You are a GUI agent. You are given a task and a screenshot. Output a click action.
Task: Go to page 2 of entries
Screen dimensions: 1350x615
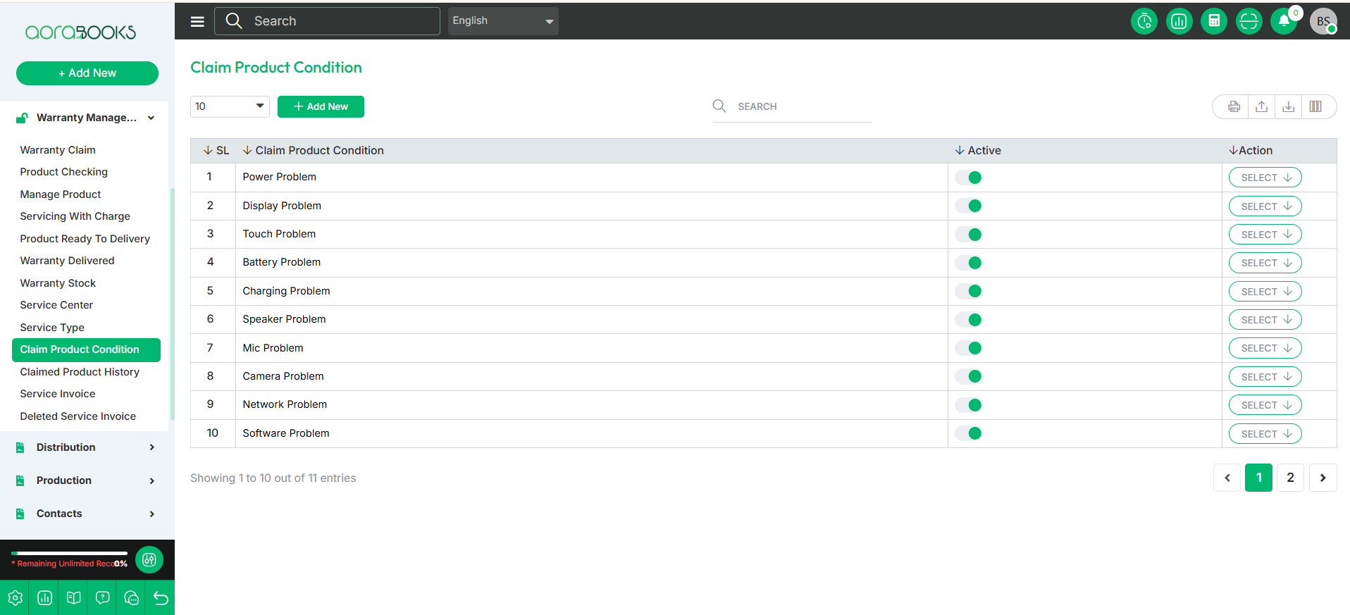1290,478
